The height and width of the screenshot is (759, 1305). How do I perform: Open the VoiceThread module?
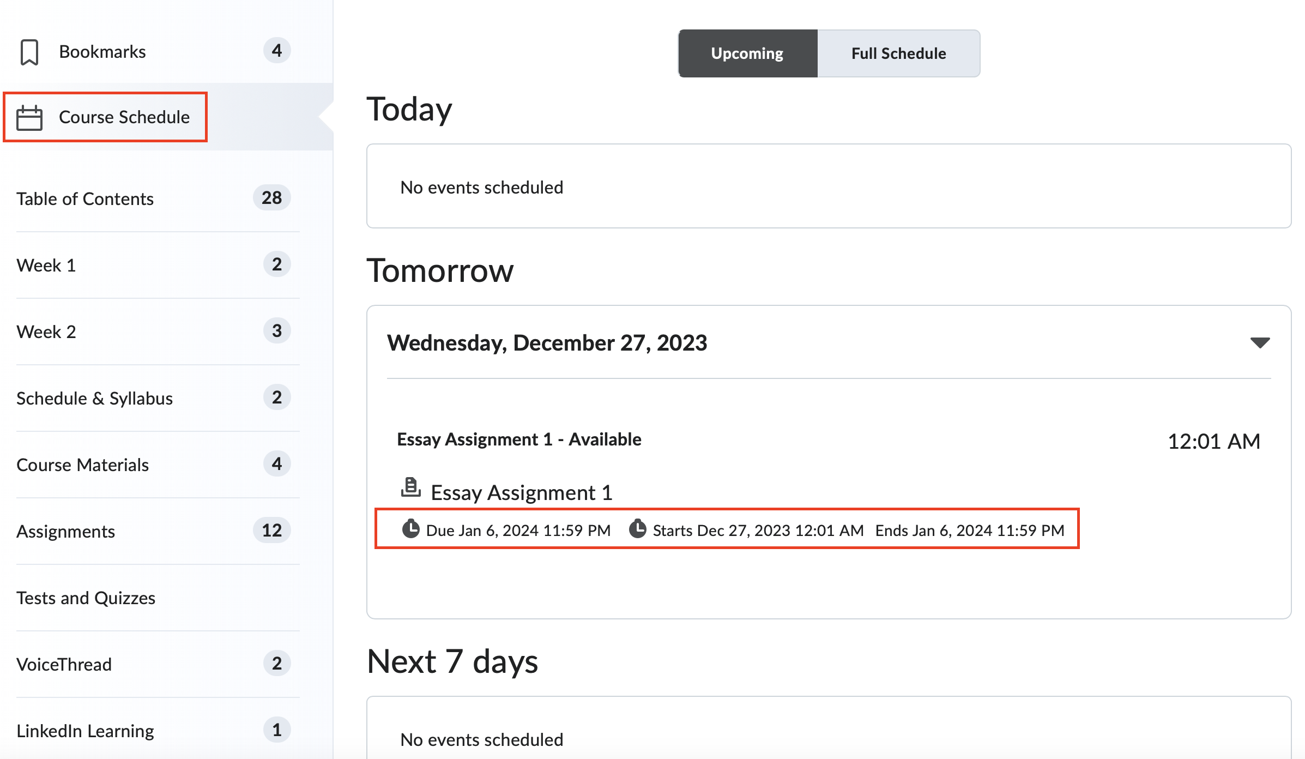64,665
